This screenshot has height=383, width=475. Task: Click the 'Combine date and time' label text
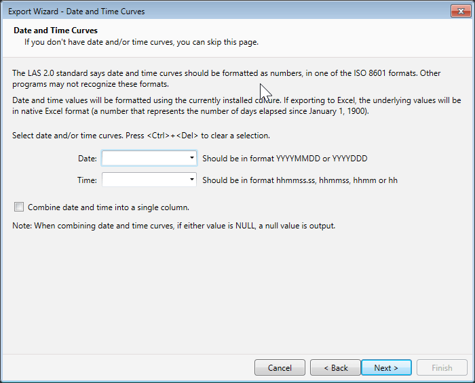(108, 207)
